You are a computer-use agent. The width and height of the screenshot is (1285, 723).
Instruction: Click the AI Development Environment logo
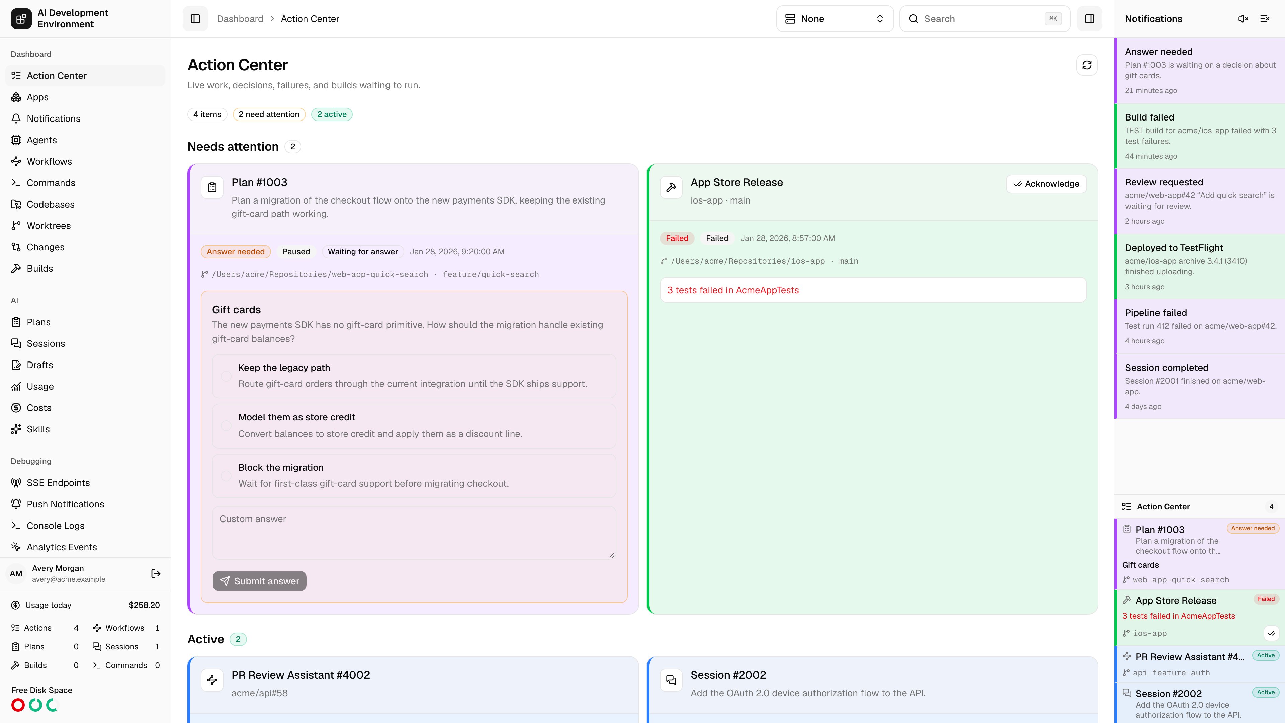coord(21,19)
